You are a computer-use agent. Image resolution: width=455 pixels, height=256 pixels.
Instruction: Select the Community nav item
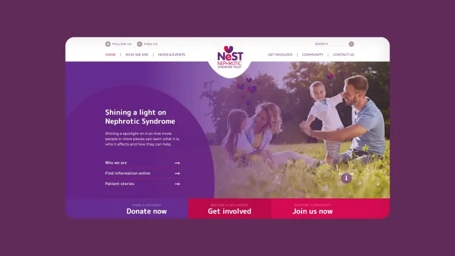click(x=312, y=55)
